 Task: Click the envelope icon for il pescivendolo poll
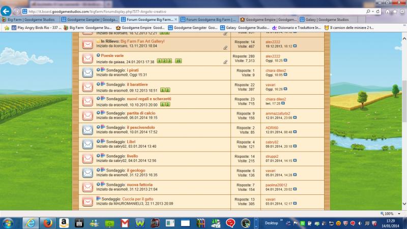pyautogui.click(x=88, y=130)
